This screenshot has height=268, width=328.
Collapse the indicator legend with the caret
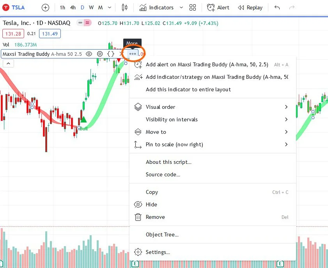click(8, 63)
